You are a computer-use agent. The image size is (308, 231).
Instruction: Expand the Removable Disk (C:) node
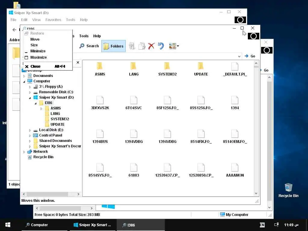30,92
